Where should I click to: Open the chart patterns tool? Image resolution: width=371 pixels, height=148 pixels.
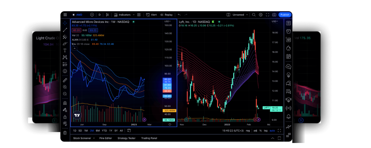[65, 57]
